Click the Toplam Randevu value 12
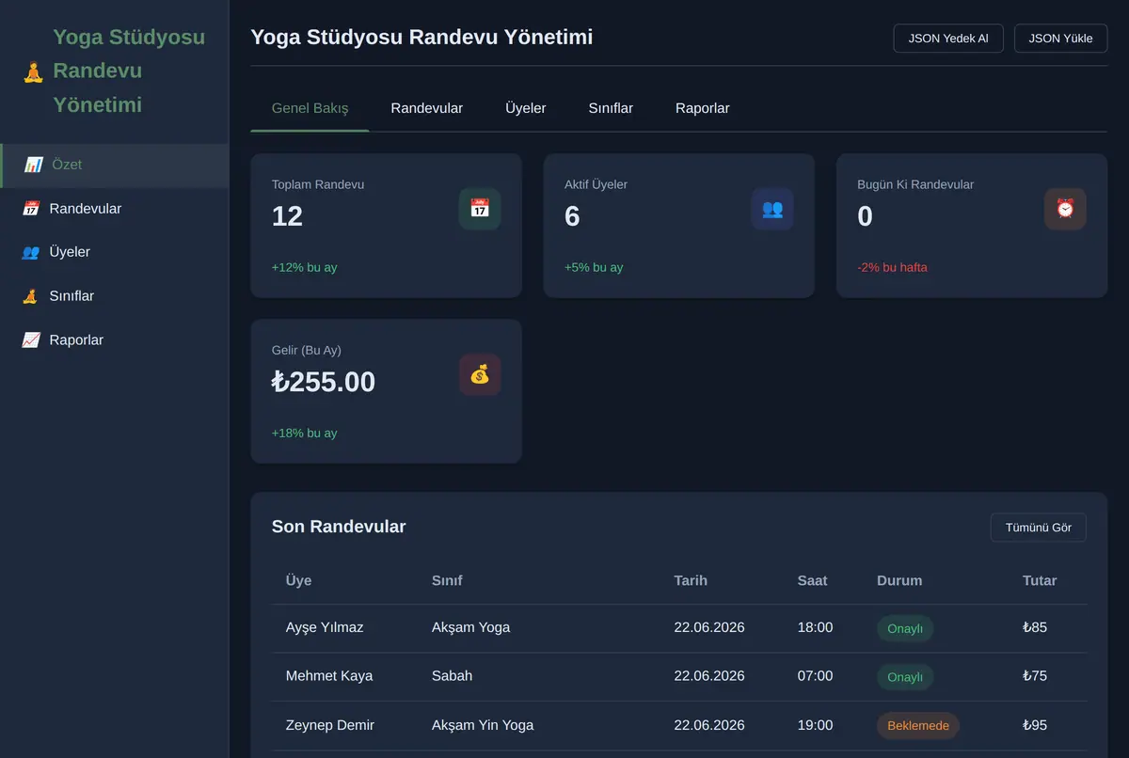Viewport: 1129px width, 758px height. pyautogui.click(x=287, y=216)
